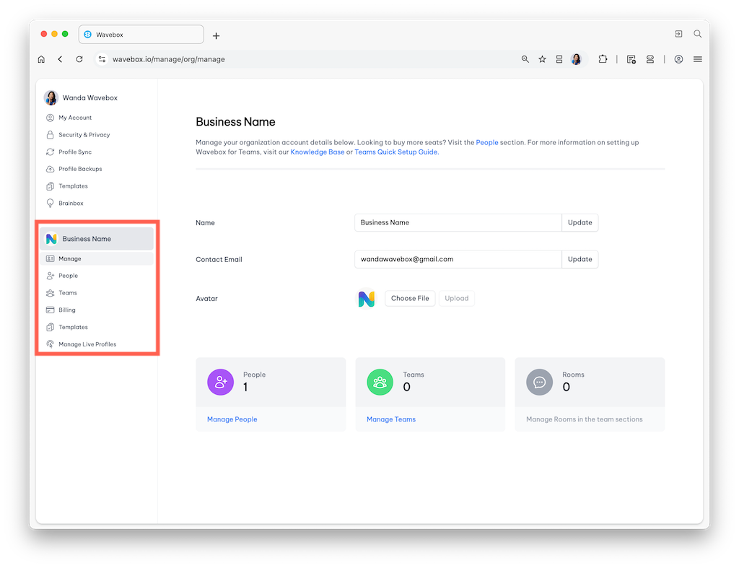Open Brainbox in the sidebar
Image resolution: width=739 pixels, height=568 pixels.
pos(71,203)
